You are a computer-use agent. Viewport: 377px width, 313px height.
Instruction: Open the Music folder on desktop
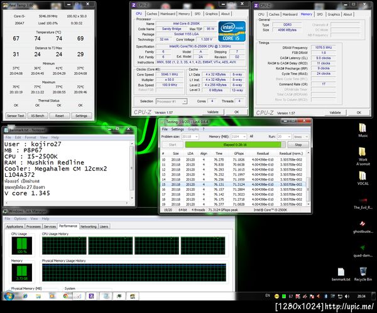click(x=363, y=130)
